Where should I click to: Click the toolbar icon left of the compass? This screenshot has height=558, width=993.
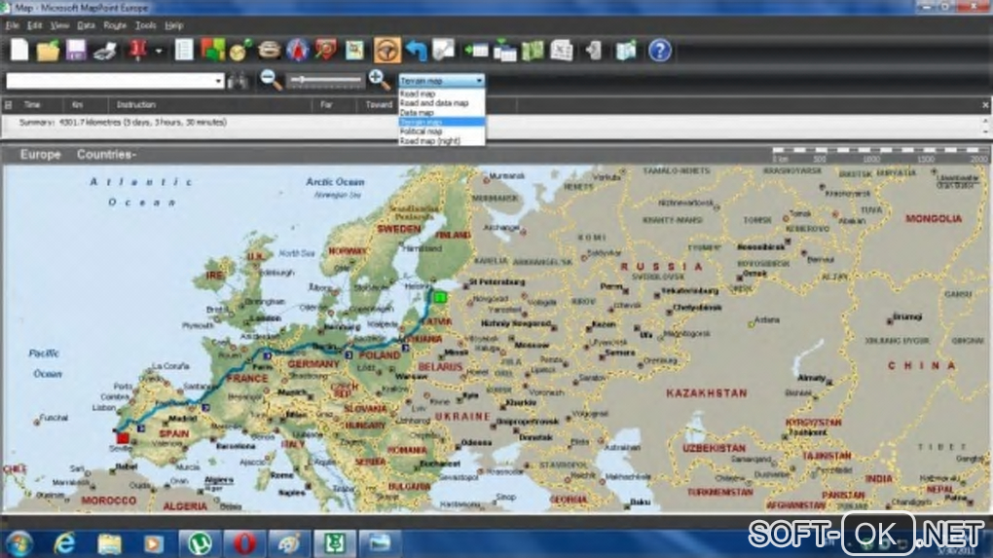point(269,50)
